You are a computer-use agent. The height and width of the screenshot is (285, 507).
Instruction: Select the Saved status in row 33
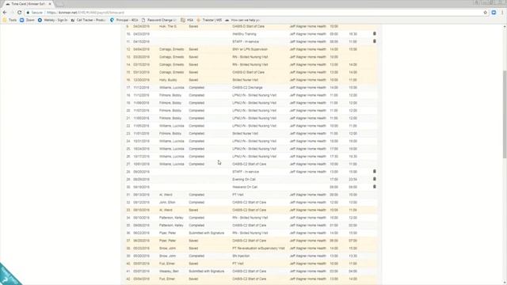click(193, 210)
